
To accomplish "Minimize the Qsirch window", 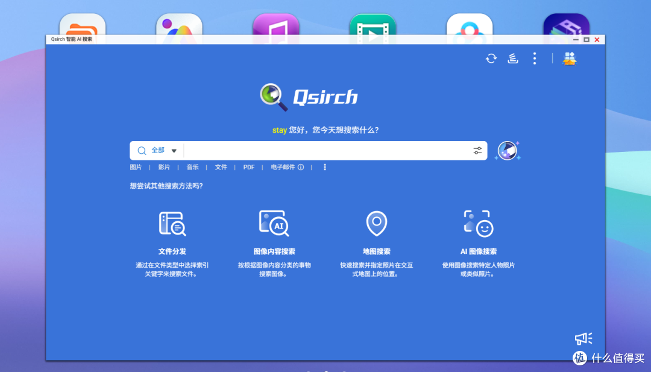I will pos(576,40).
